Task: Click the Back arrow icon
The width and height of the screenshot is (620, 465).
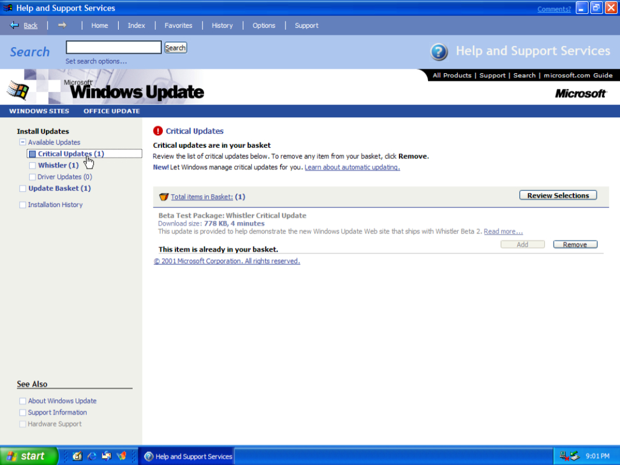Action: [x=15, y=26]
